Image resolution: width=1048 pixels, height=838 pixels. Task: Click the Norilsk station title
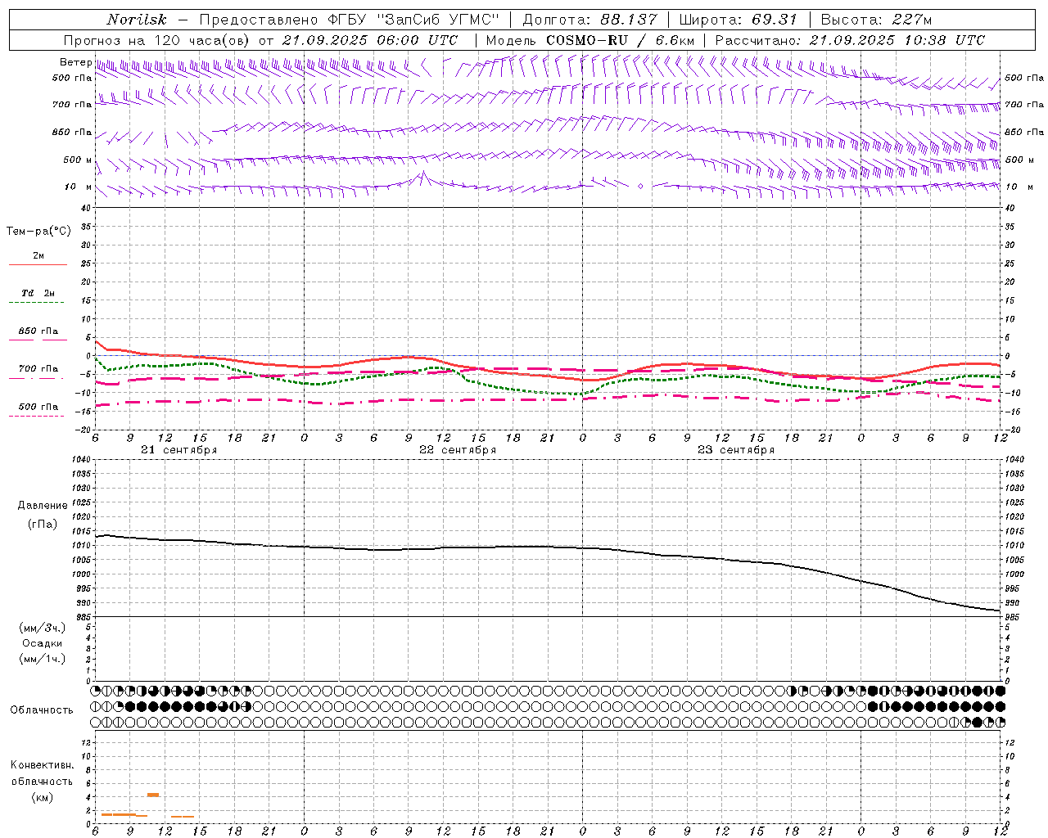point(137,20)
